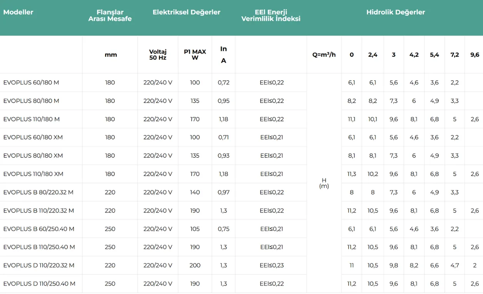Click the 10,2 value in EVOPLUS 110/180 XM row
483x294 pixels.
pyautogui.click(x=373, y=174)
